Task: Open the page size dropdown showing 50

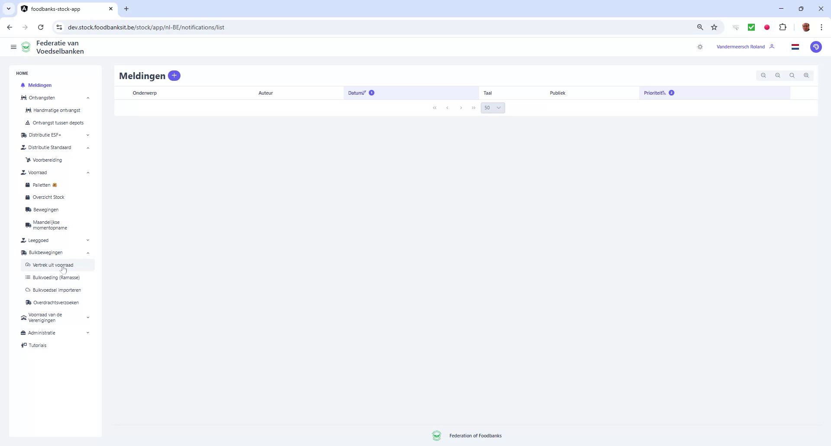Action: point(493,108)
